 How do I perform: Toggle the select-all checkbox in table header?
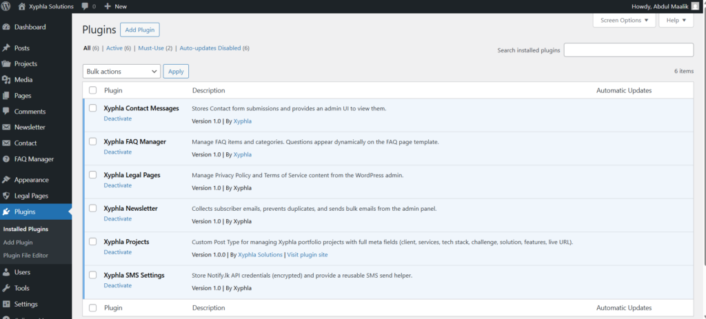(93, 90)
